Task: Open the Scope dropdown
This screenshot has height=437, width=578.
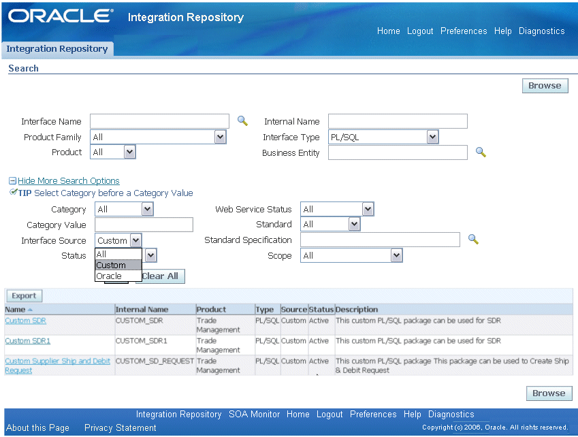Action: [351, 255]
